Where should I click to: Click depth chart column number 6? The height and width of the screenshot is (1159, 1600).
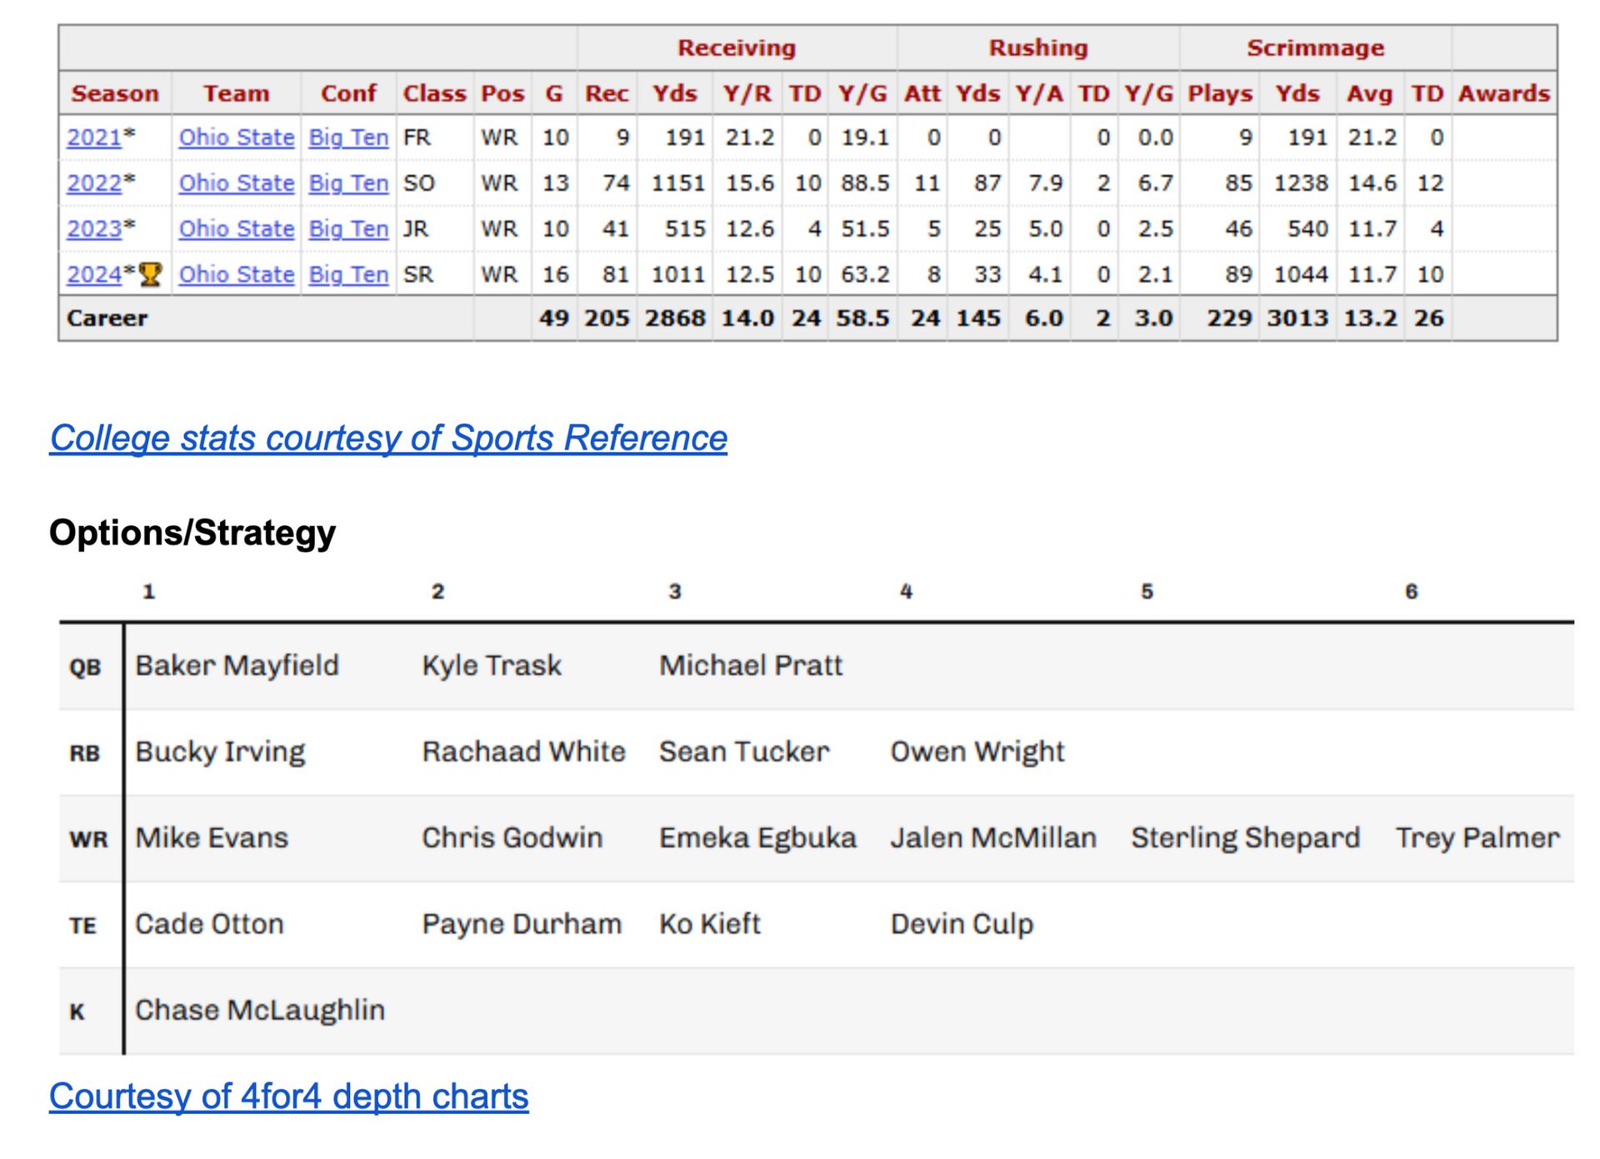1411,592
